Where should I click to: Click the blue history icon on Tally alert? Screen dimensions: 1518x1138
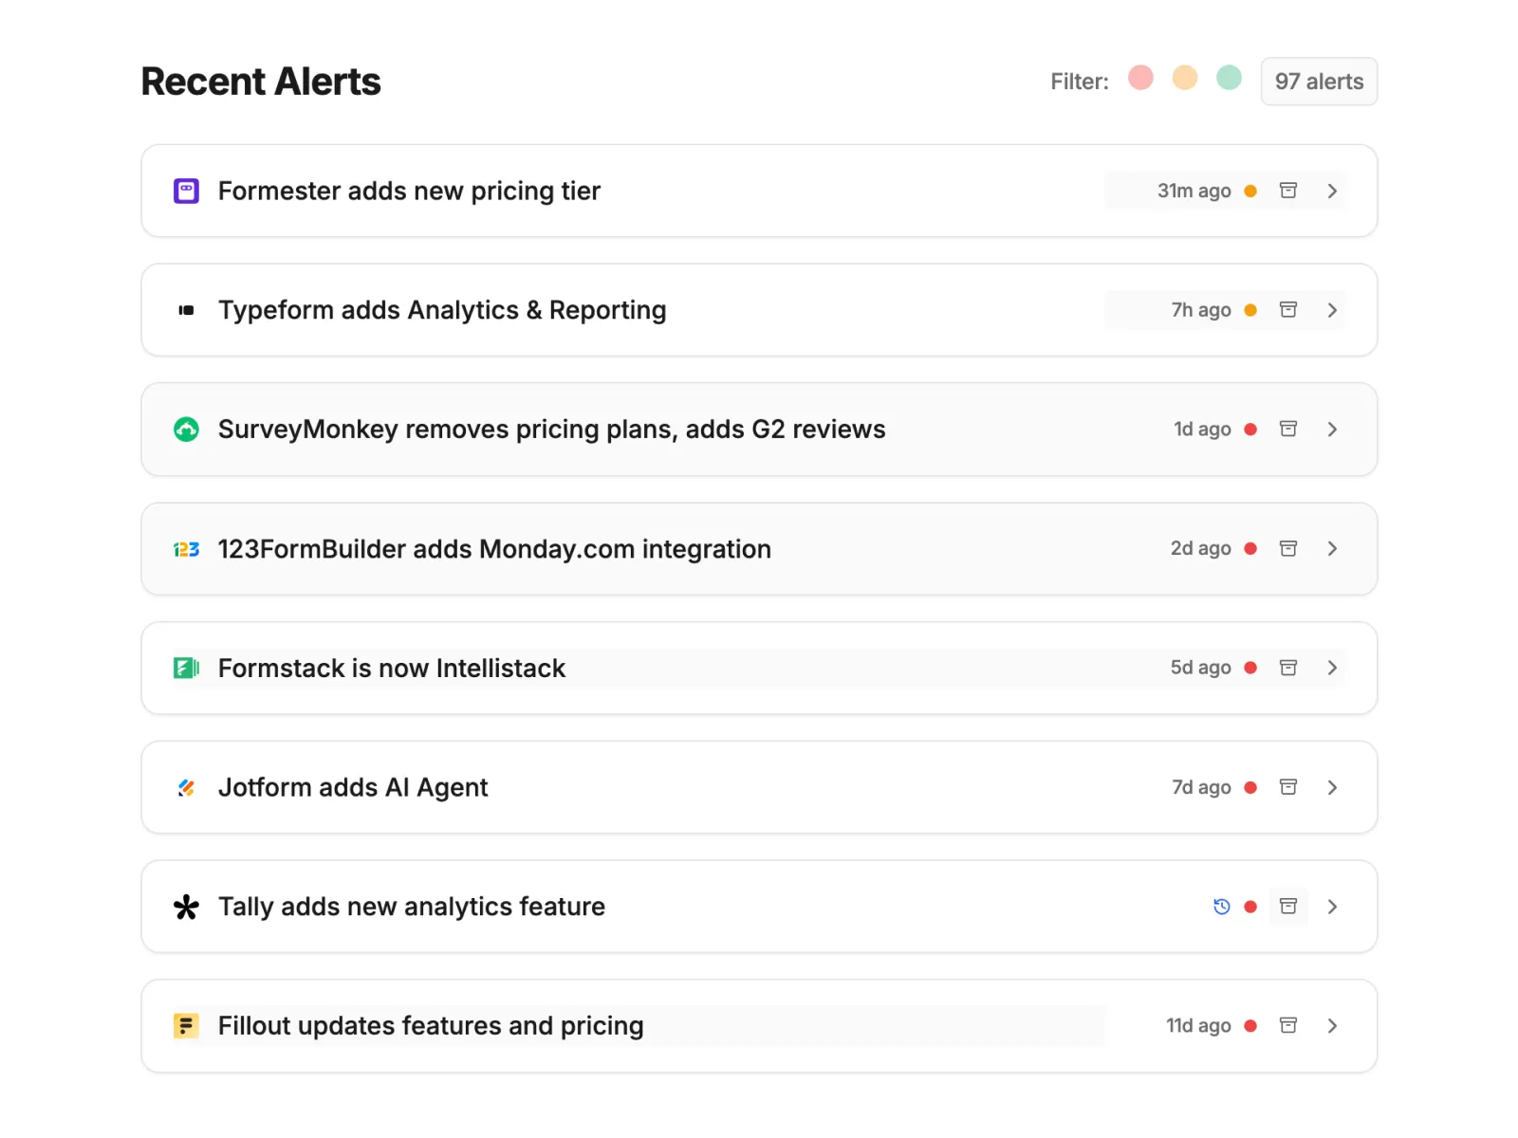pyautogui.click(x=1221, y=907)
